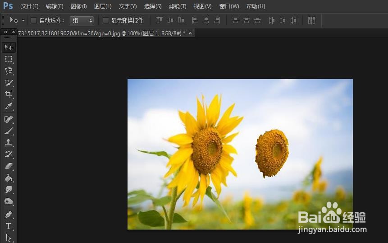Screen dimensions: 388x243
Task: Click Align Vertical Centers icon
Action: tap(170, 20)
